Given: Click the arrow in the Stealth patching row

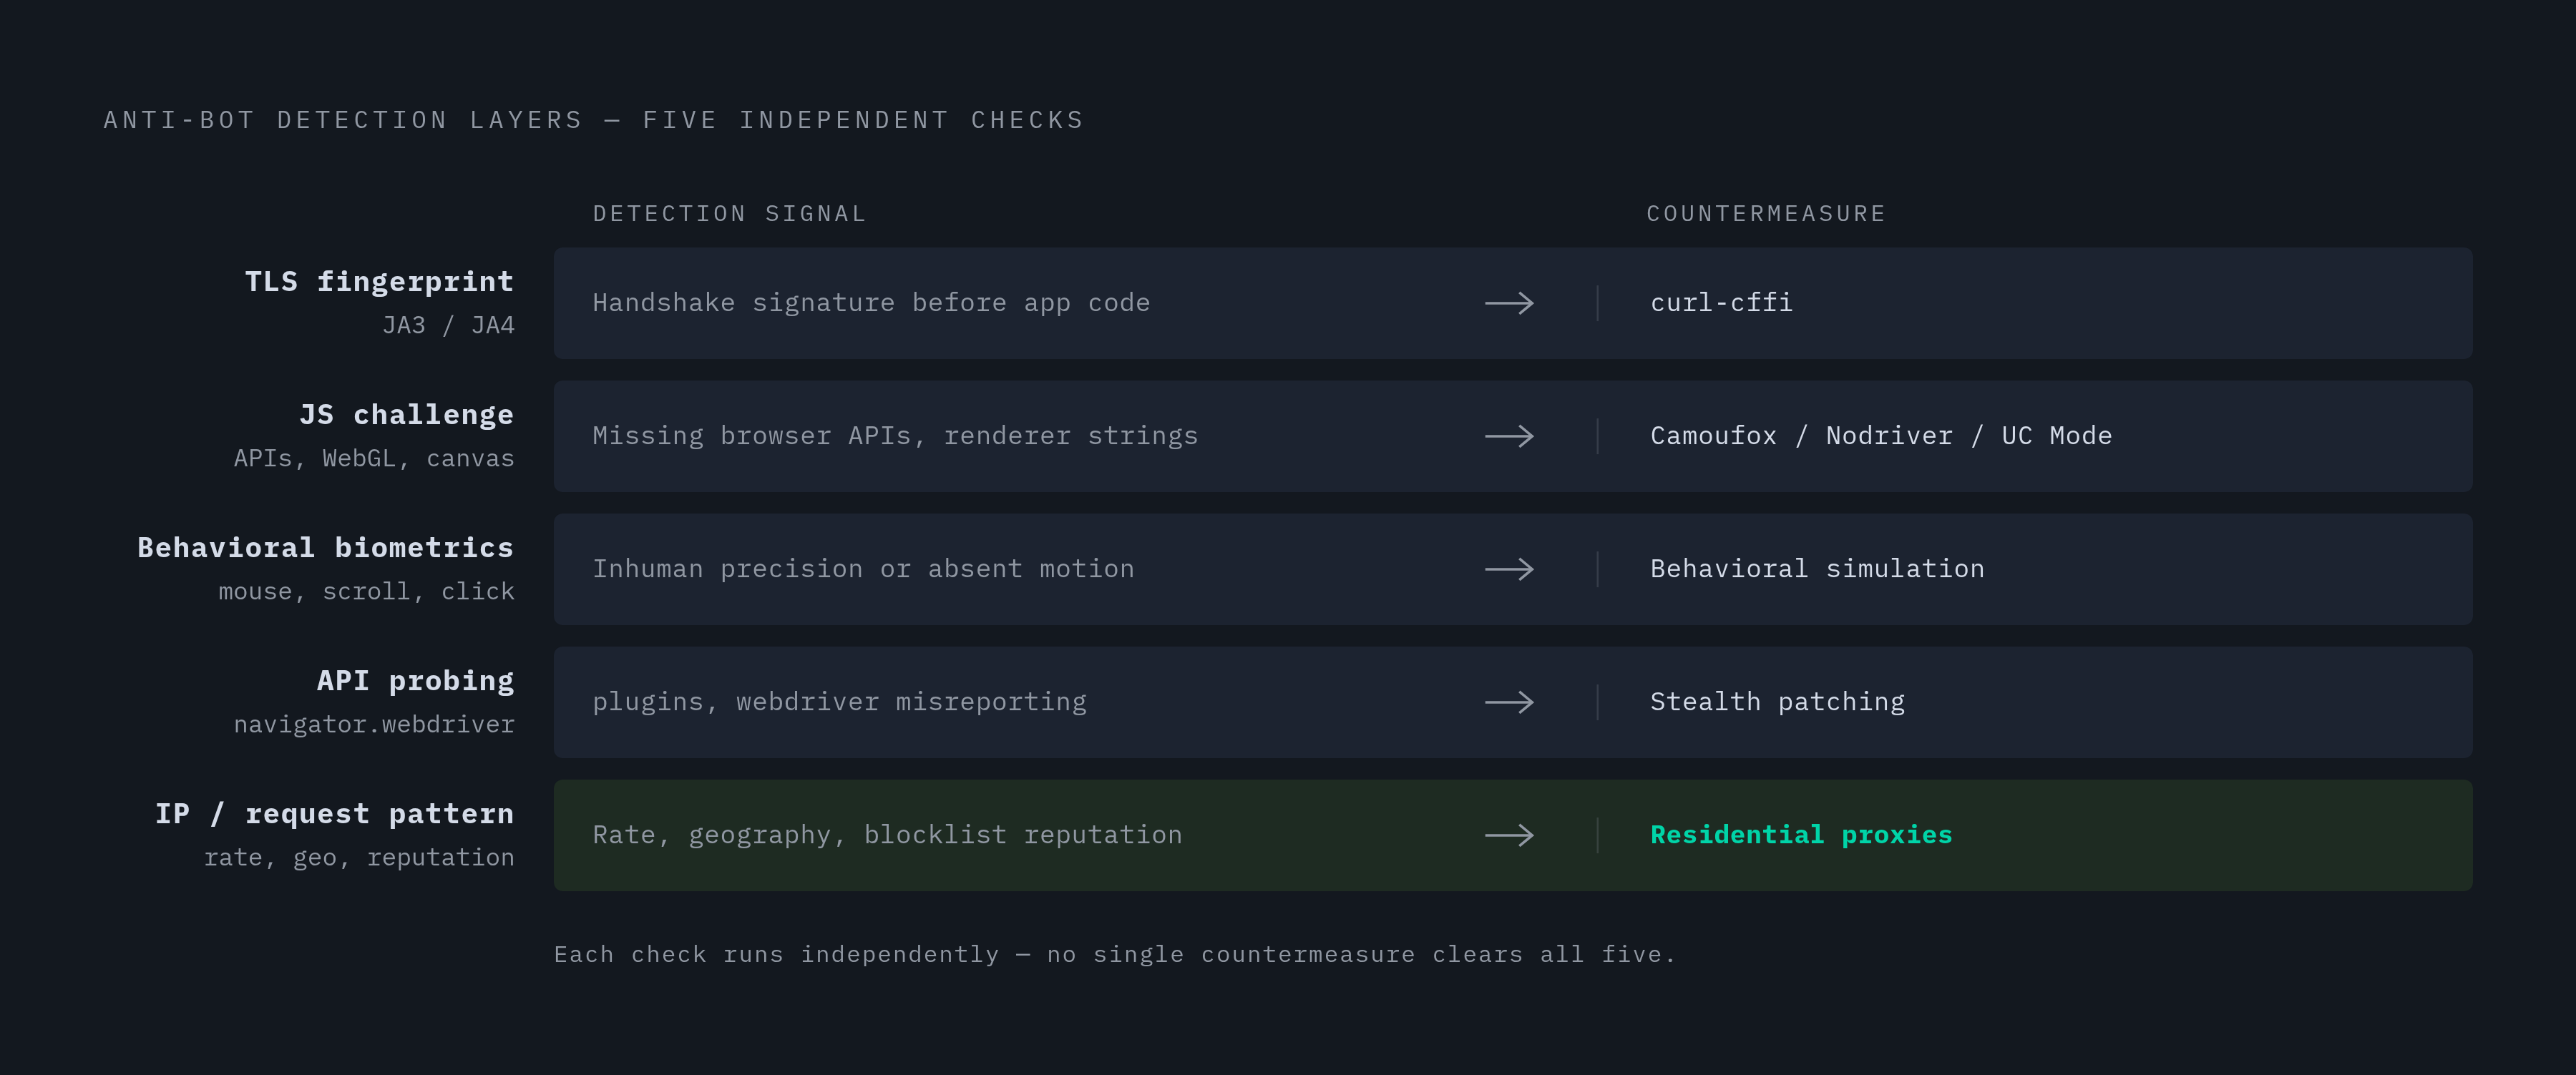Looking at the screenshot, I should point(1509,702).
